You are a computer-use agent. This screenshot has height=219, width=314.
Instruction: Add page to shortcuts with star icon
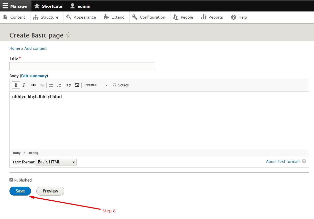69,35
